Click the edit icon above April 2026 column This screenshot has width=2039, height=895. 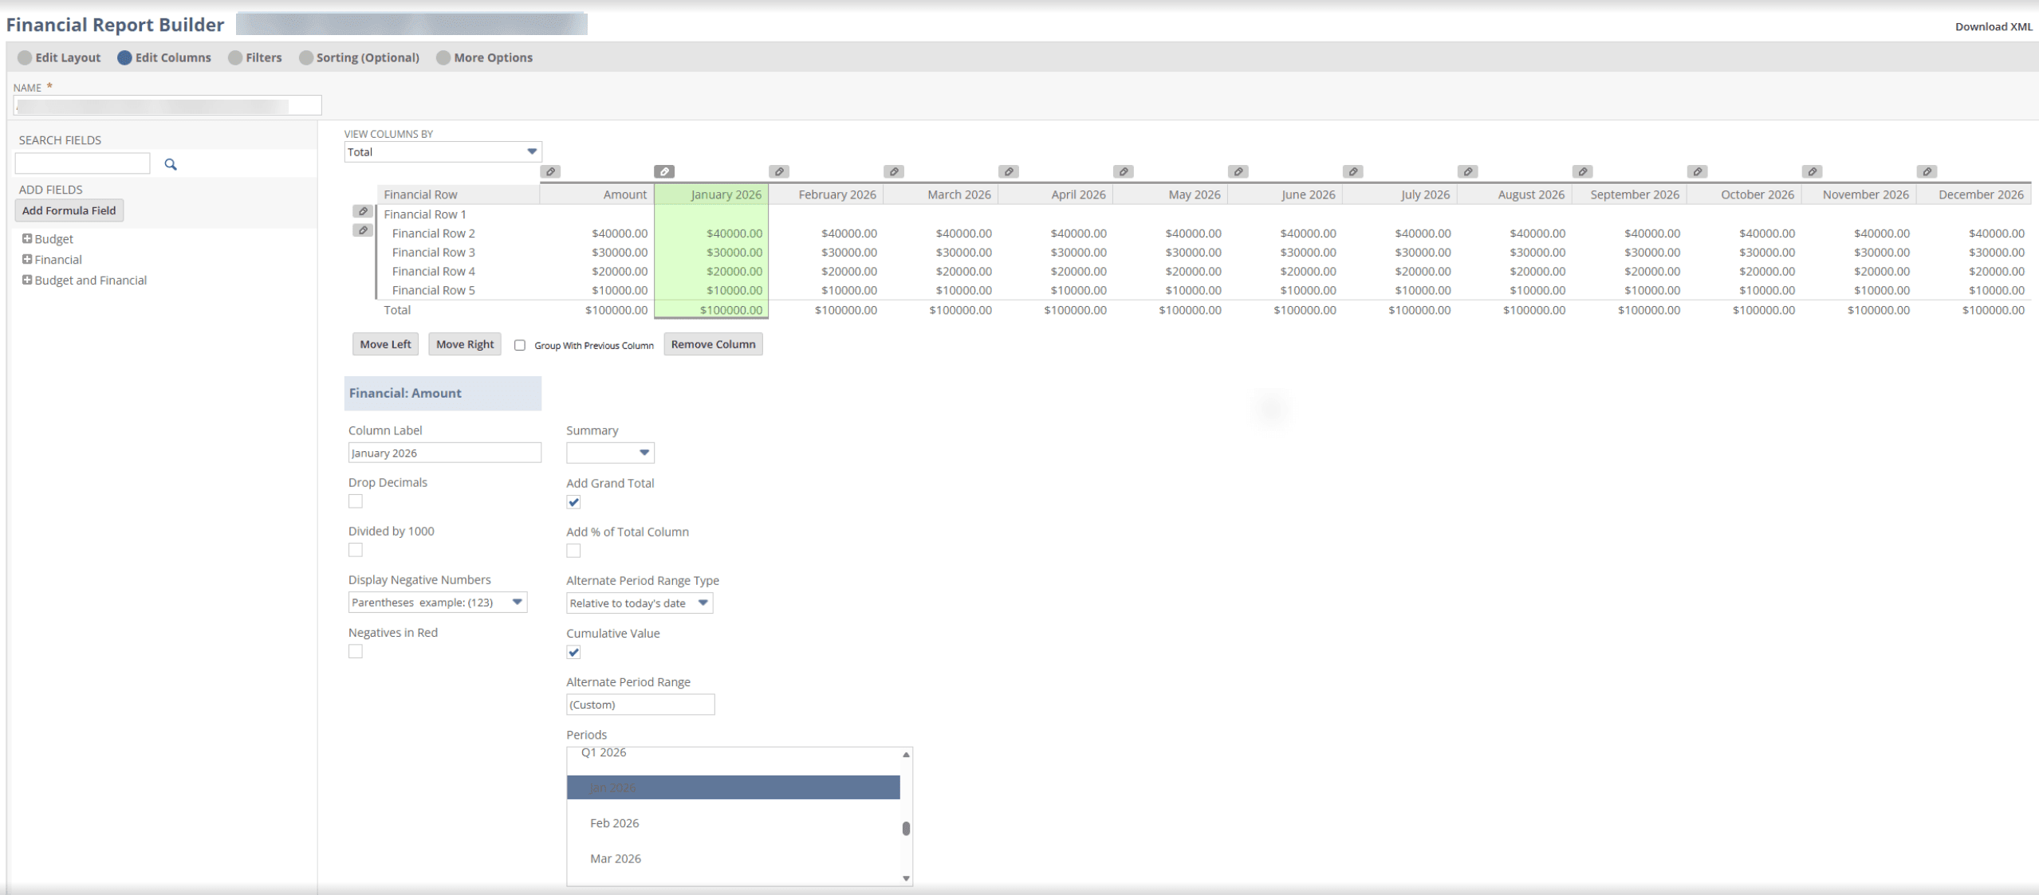[1009, 171]
